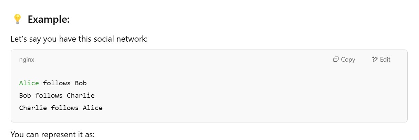Screen dimensions: 419x140
Task: Click the Example: heading text
Action: [49, 19]
